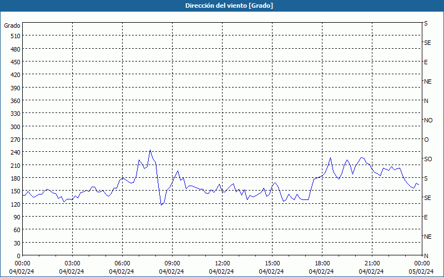444x277 pixels.
Task: Select the 06:00 time axis label
Action: (122, 264)
